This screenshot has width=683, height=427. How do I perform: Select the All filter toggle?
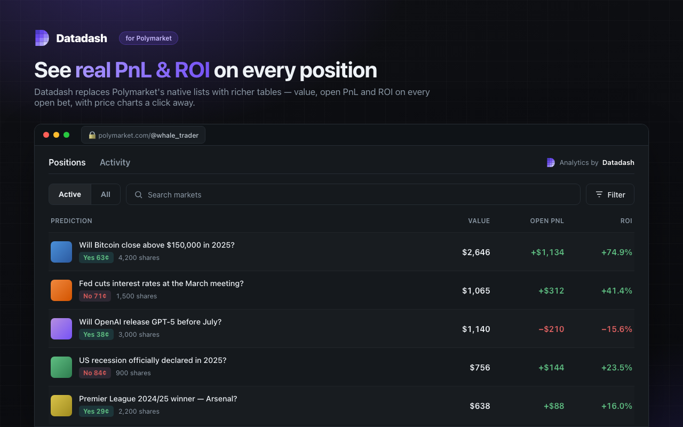click(106, 194)
